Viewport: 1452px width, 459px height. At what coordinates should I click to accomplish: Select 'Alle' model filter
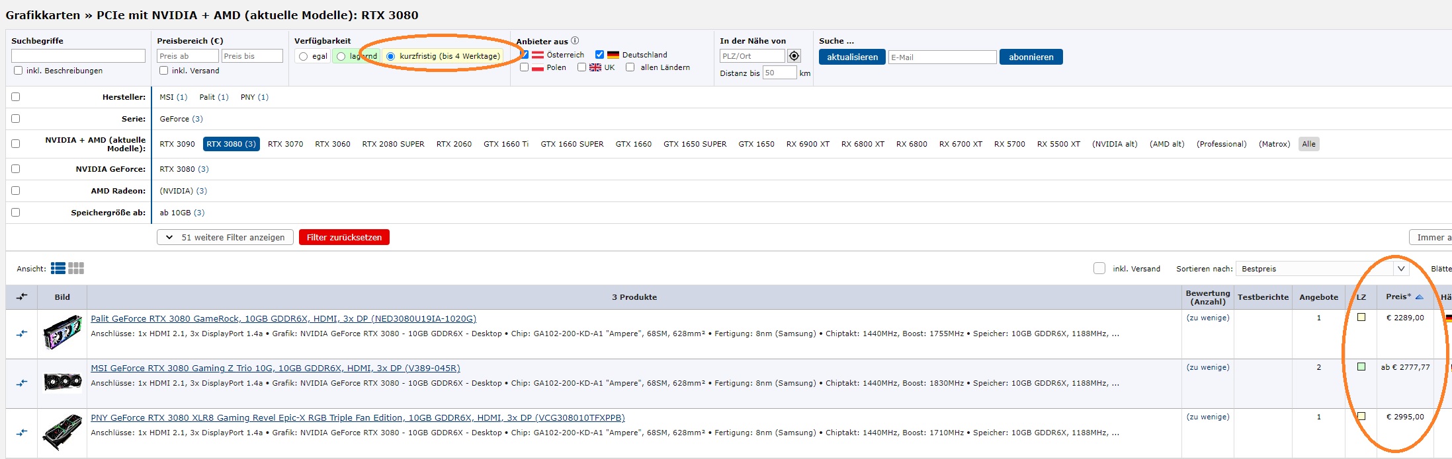tap(1309, 144)
